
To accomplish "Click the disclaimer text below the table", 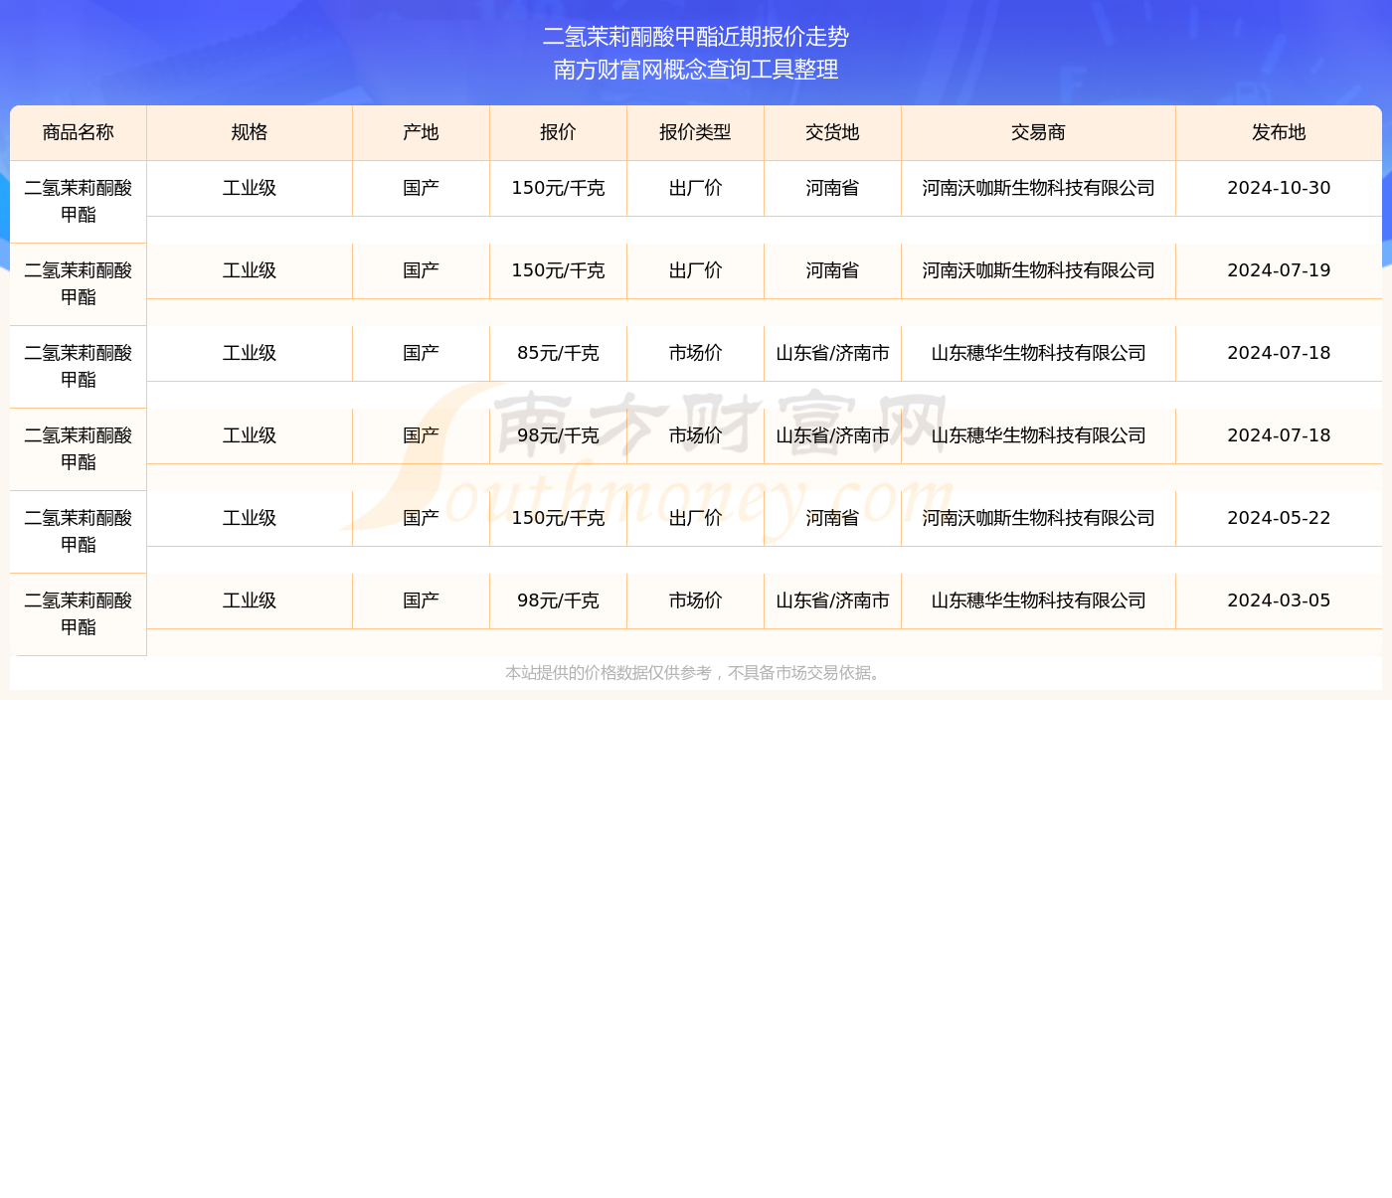I will point(696,673).
